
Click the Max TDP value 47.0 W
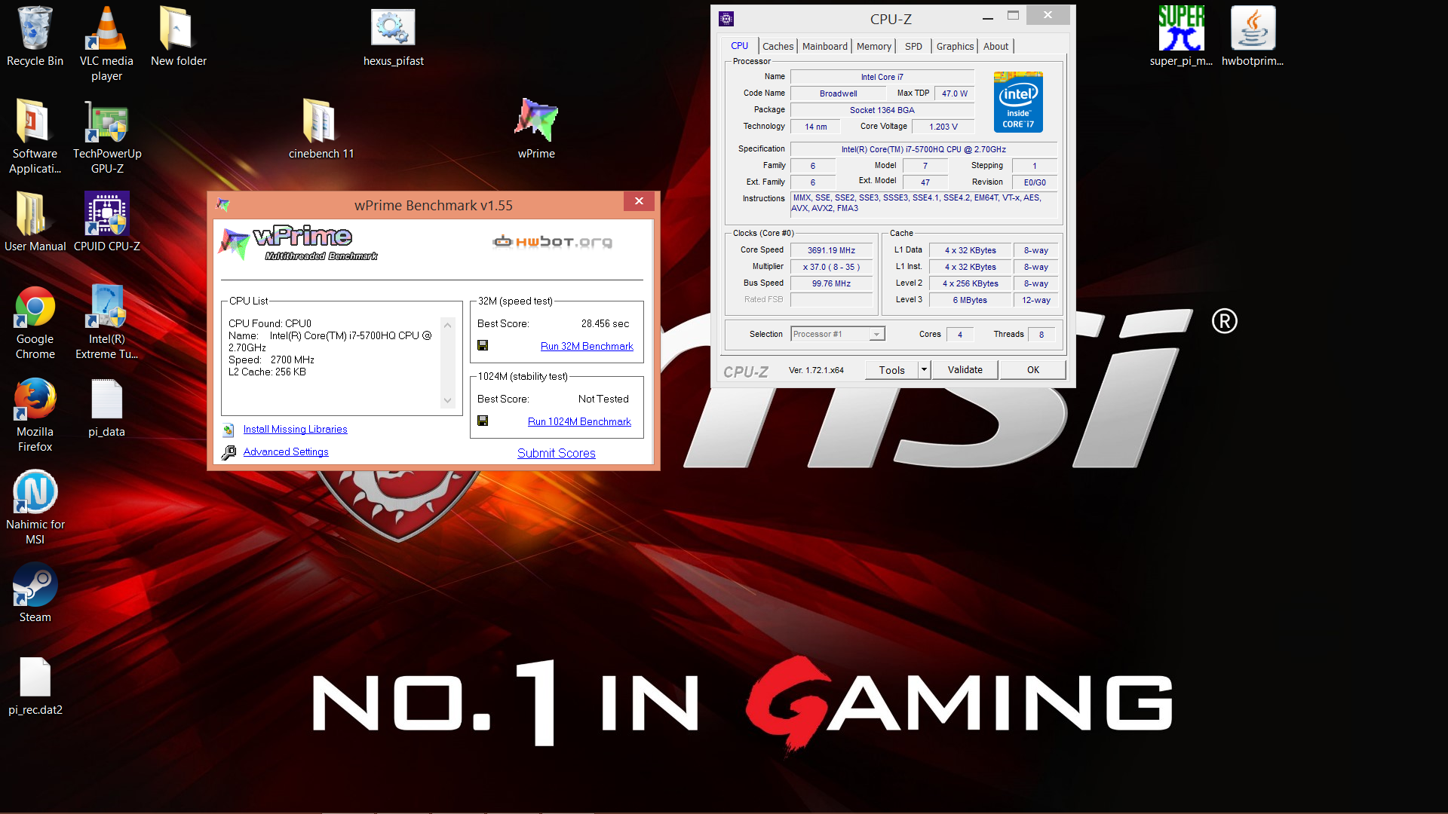click(954, 93)
